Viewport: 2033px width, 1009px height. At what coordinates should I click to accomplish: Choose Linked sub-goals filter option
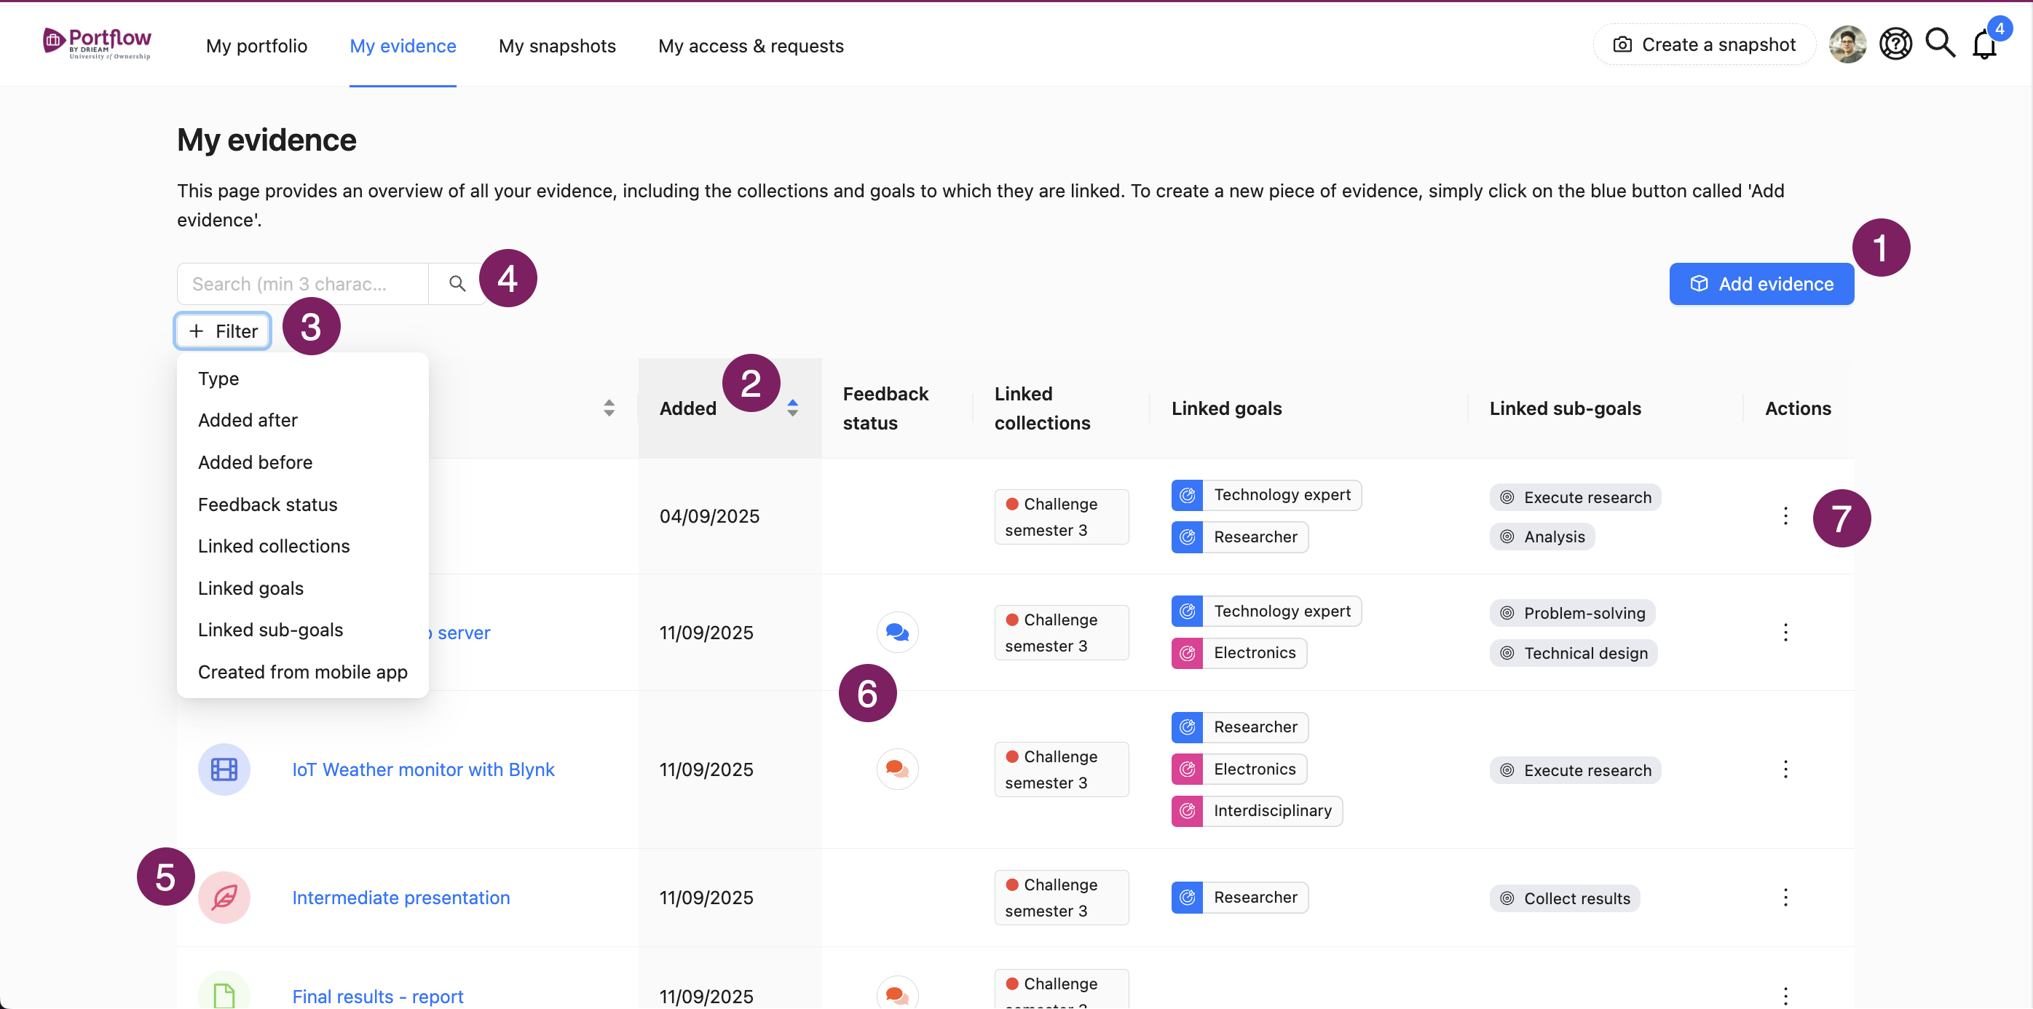coord(302,630)
